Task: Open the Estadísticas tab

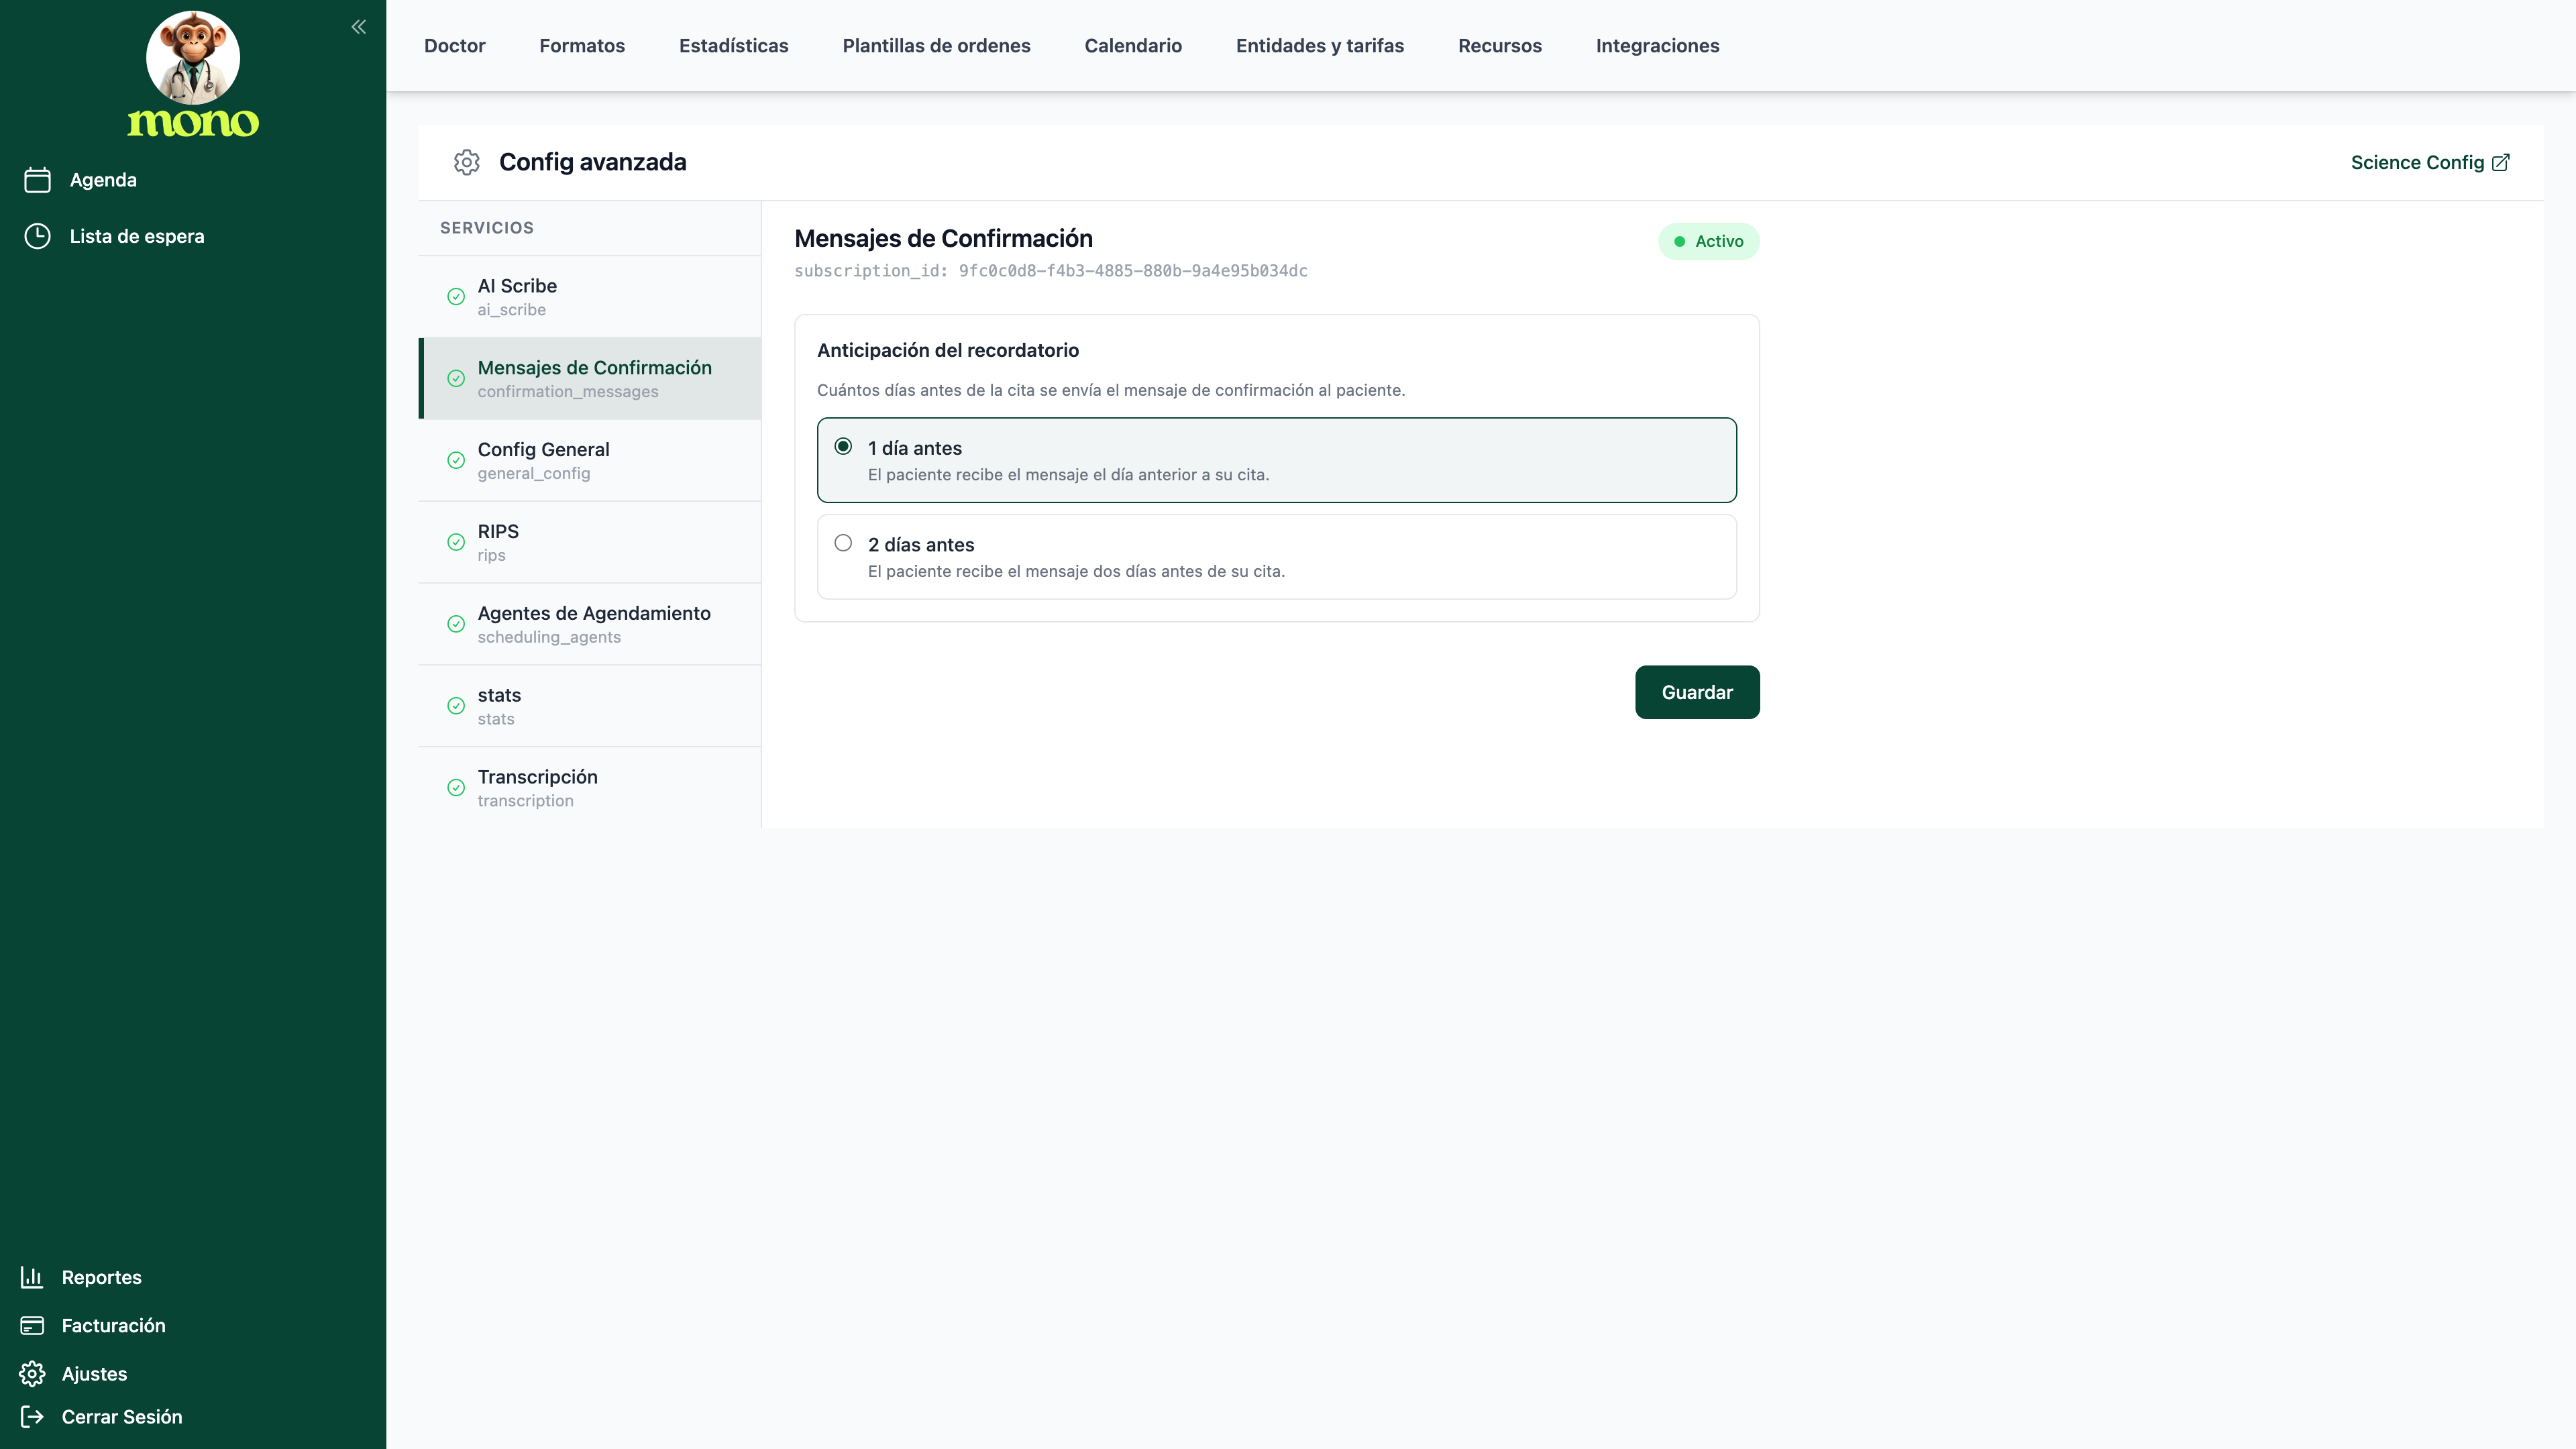Action: pyautogui.click(x=733, y=46)
